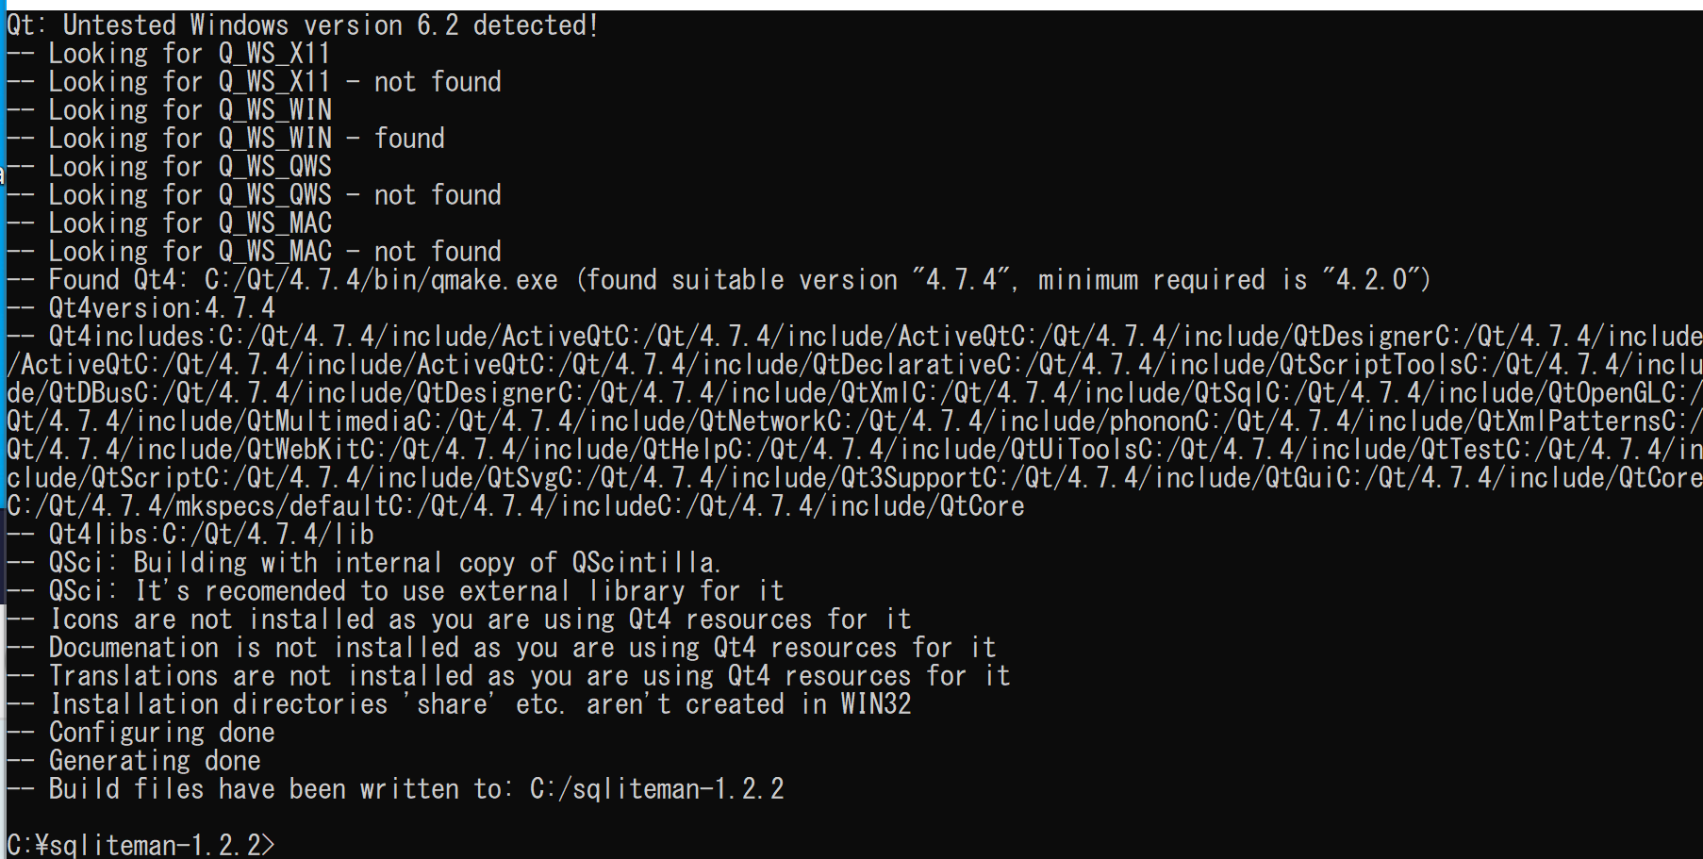
Task: Click 'QSci: Building with internal copy of QScintilla' line
Action: (x=364, y=563)
